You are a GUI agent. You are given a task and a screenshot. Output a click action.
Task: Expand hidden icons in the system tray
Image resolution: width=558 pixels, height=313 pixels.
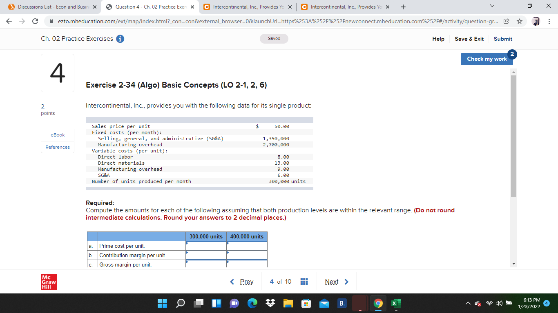pos(468,303)
